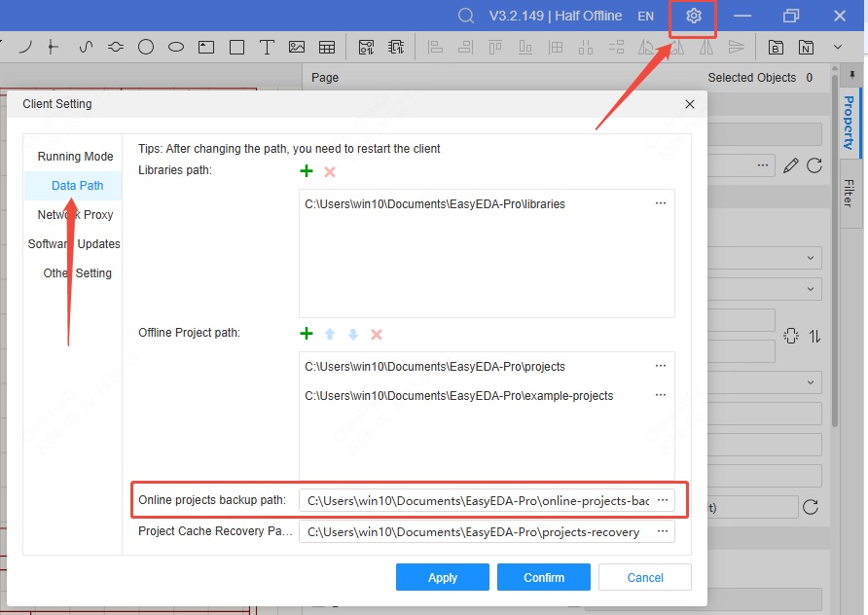This screenshot has height=615, width=868.
Task: Click the align to grid toolbar icon
Action: click(x=556, y=47)
